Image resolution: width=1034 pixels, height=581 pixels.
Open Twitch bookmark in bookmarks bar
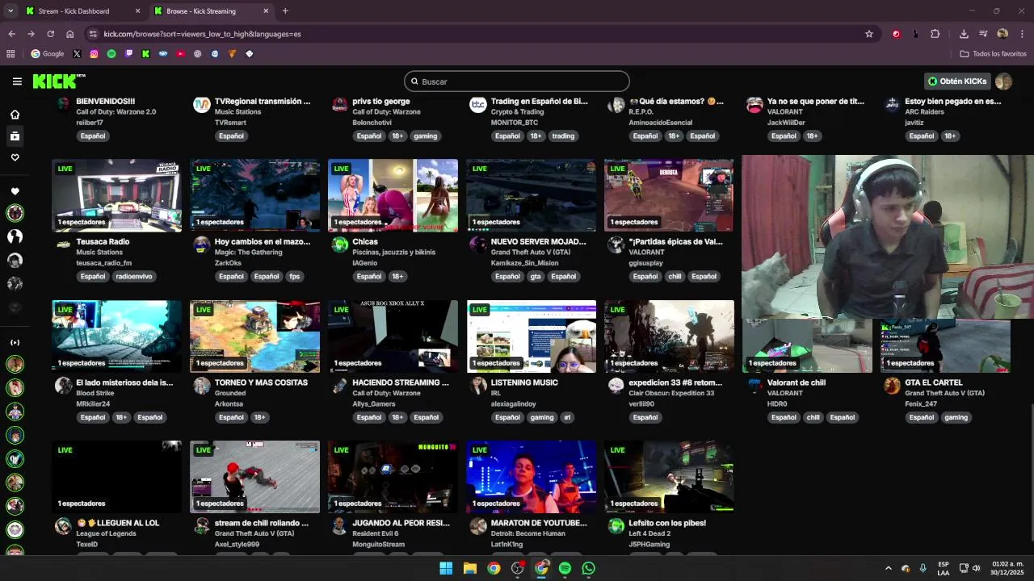pos(128,54)
